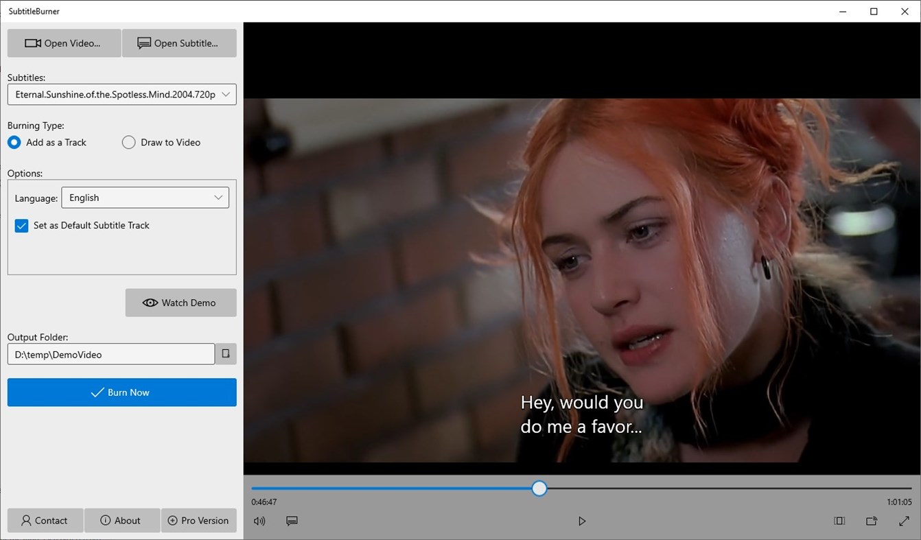921x540 pixels.
Task: Collapse the English language selector chevron
Action: click(218, 198)
